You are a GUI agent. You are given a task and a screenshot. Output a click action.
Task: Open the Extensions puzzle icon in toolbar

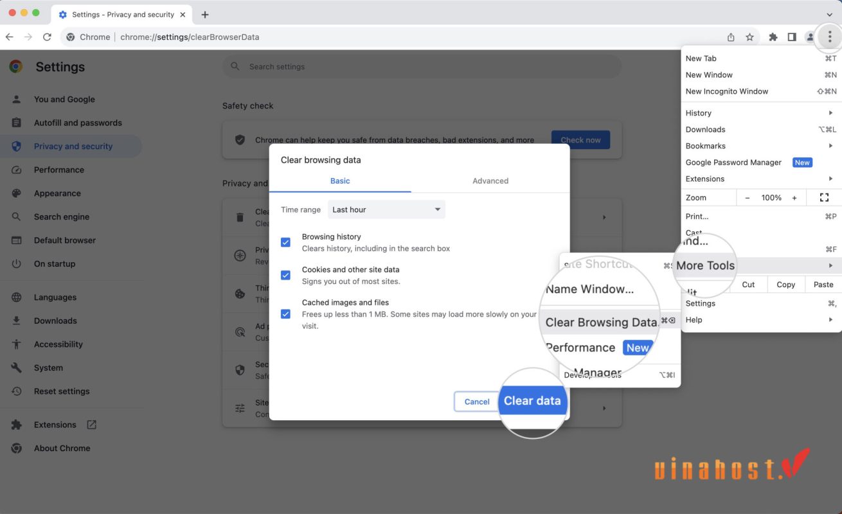point(773,37)
